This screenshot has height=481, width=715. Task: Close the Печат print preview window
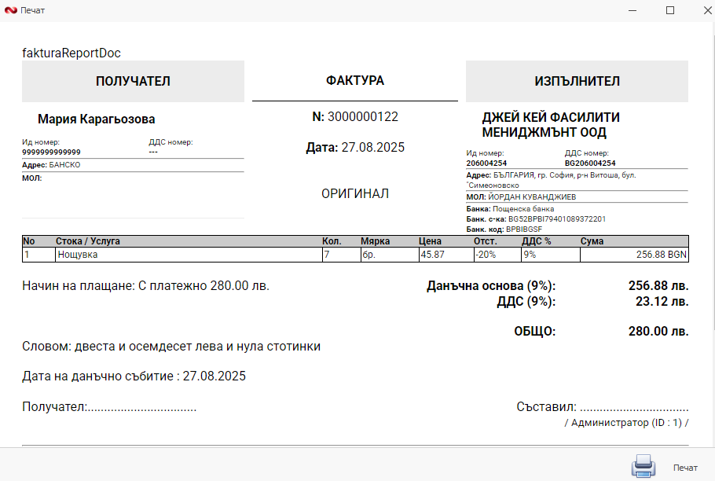tap(709, 11)
